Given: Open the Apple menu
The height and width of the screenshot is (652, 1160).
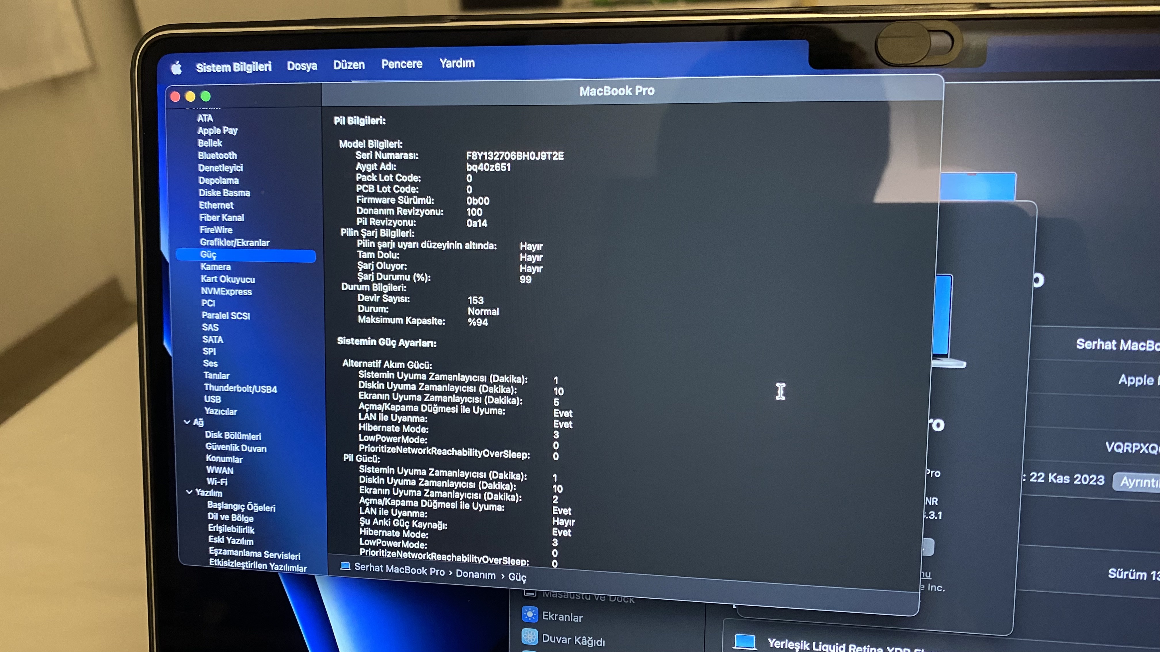Looking at the screenshot, I should [x=177, y=68].
